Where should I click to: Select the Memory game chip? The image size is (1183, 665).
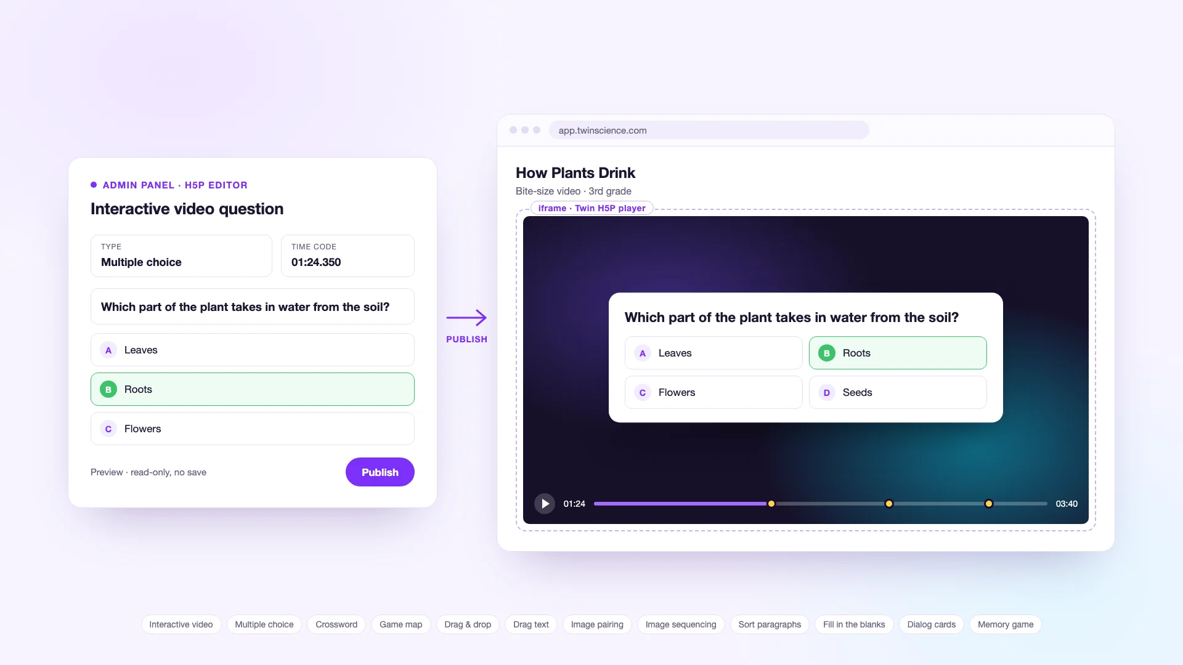pyautogui.click(x=1006, y=624)
